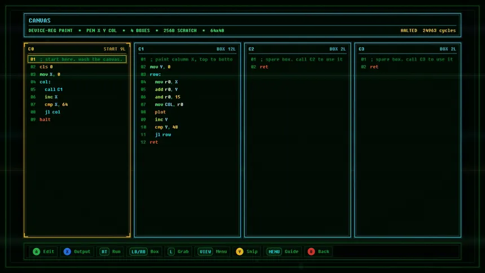Click the VIEW Menu key icon
The width and height of the screenshot is (485, 273).
point(205,252)
